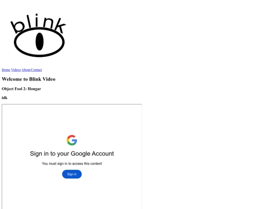This screenshot has height=209, width=279.
Task: Open the About/Contact link
Action: 32,70
